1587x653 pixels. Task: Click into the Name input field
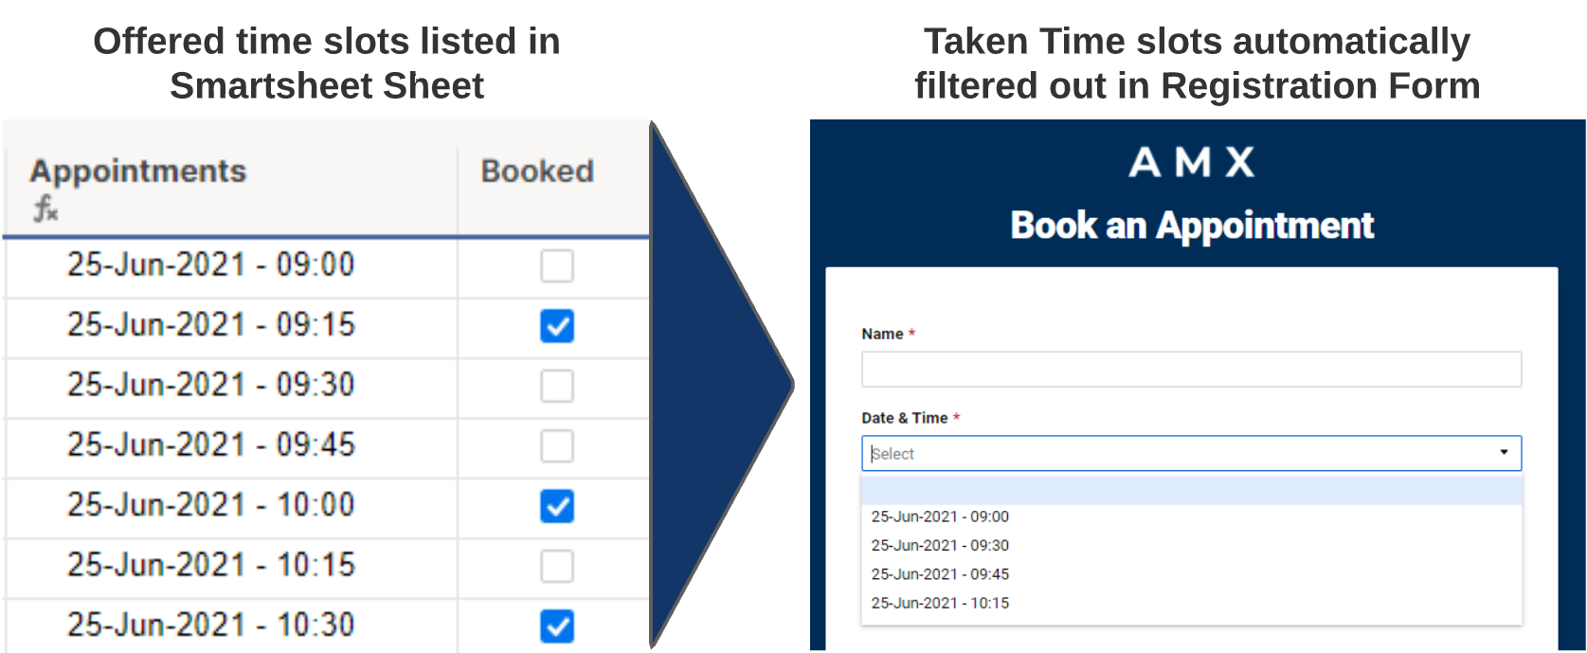1191,370
